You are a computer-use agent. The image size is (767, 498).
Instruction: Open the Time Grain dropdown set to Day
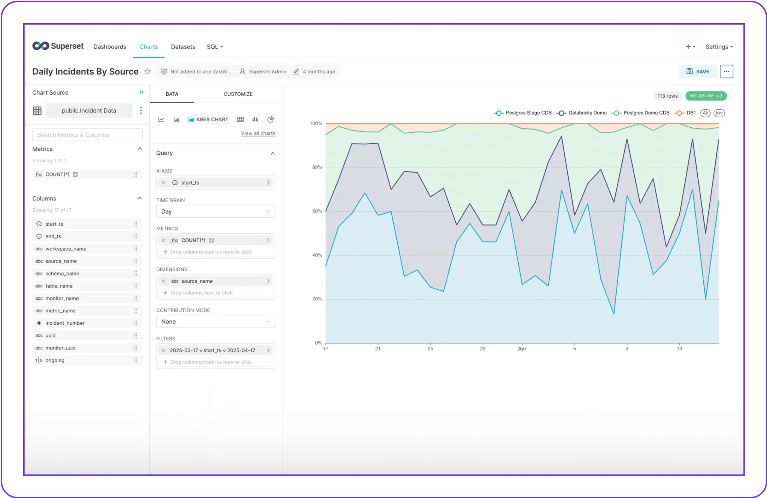pyautogui.click(x=215, y=211)
